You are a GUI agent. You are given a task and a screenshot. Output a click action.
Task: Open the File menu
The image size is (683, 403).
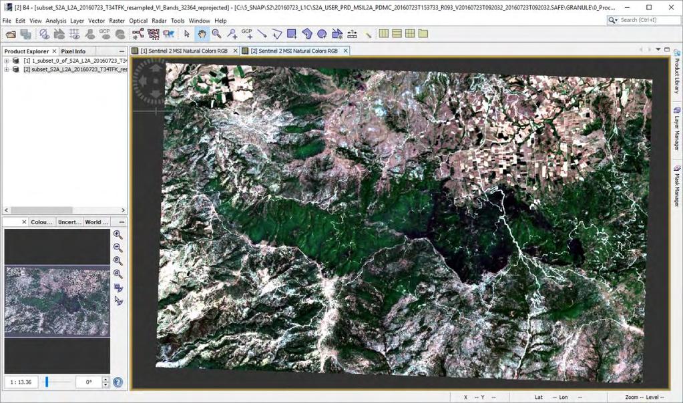(x=7, y=21)
